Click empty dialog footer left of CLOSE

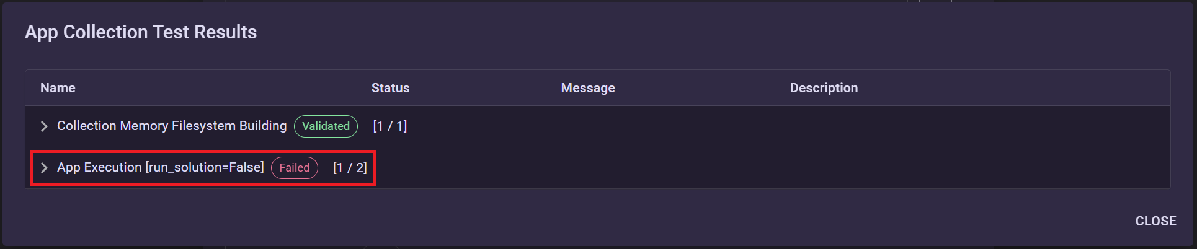click(558, 221)
